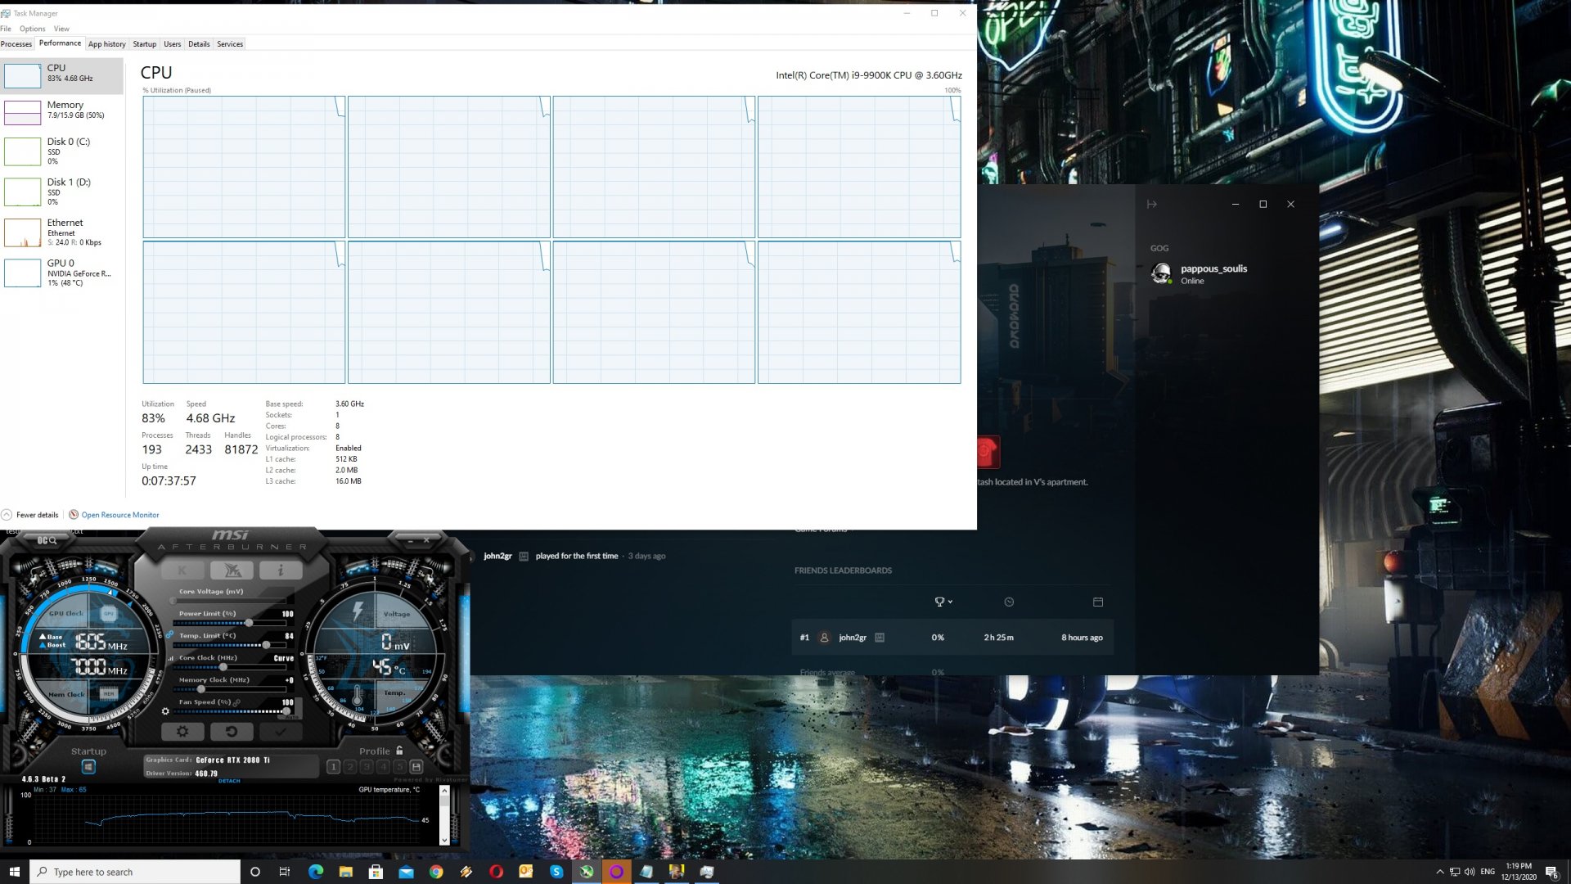Adjust the Power Limit slider handle

point(249,623)
